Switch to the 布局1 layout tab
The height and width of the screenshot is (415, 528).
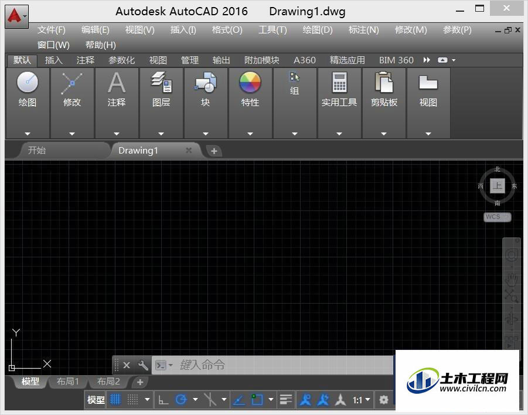pyautogui.click(x=67, y=382)
